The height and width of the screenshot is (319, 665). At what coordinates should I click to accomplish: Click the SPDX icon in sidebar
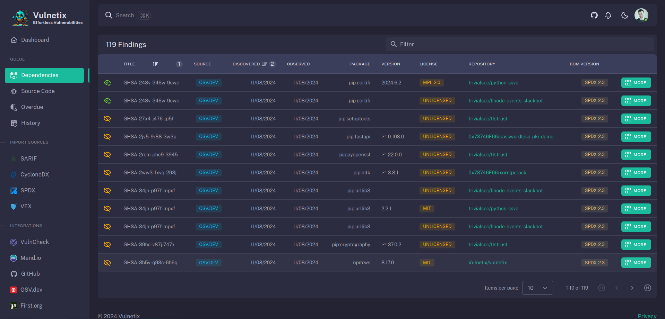tap(14, 191)
